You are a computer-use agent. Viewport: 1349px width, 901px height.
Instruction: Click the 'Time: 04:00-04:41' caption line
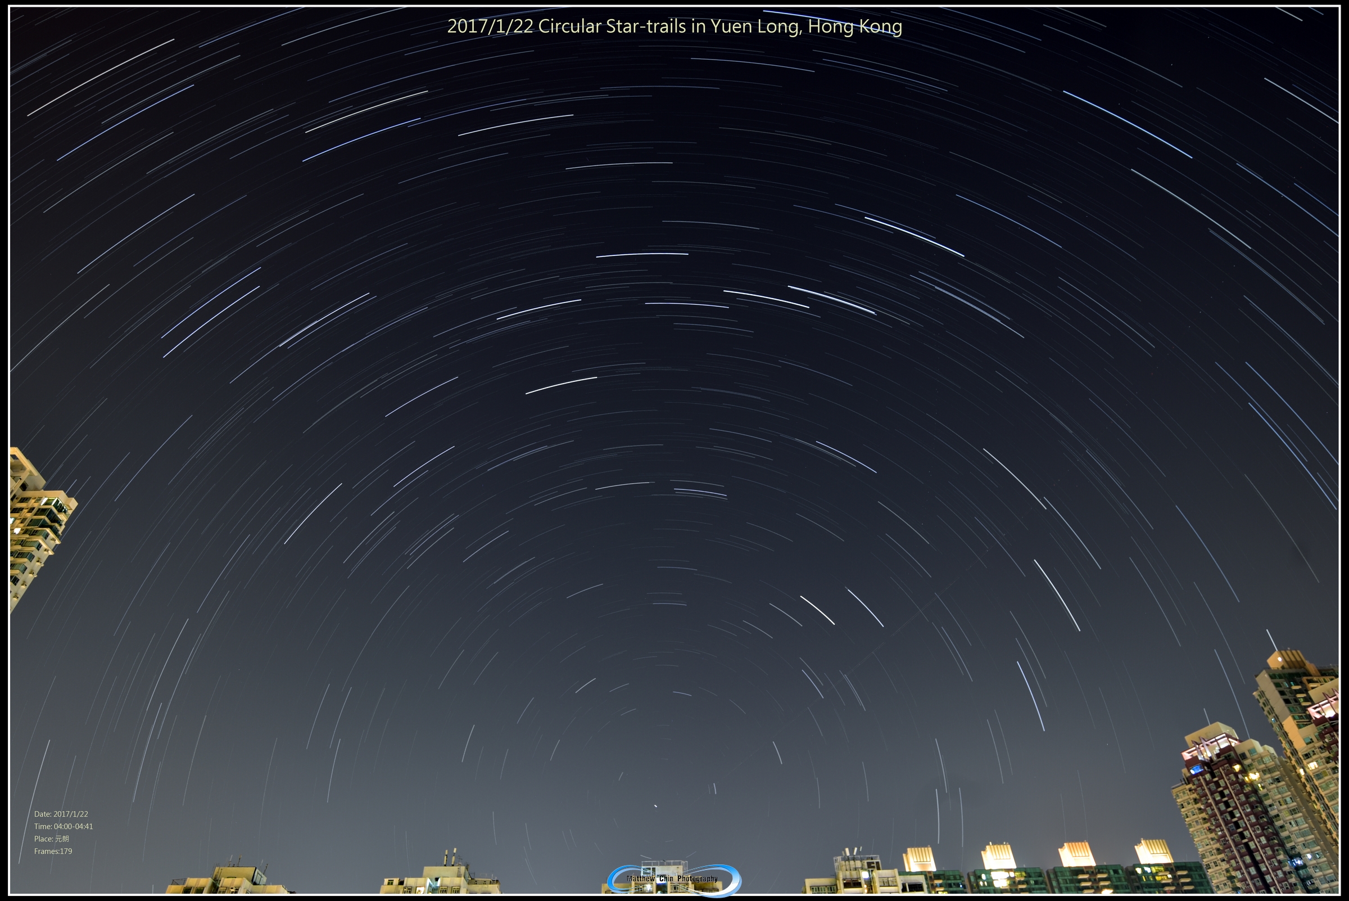(63, 826)
